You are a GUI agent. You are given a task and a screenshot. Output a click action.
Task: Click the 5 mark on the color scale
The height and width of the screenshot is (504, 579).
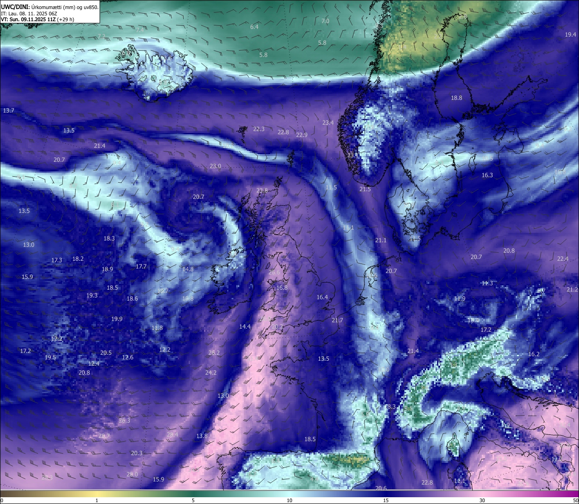193,500
